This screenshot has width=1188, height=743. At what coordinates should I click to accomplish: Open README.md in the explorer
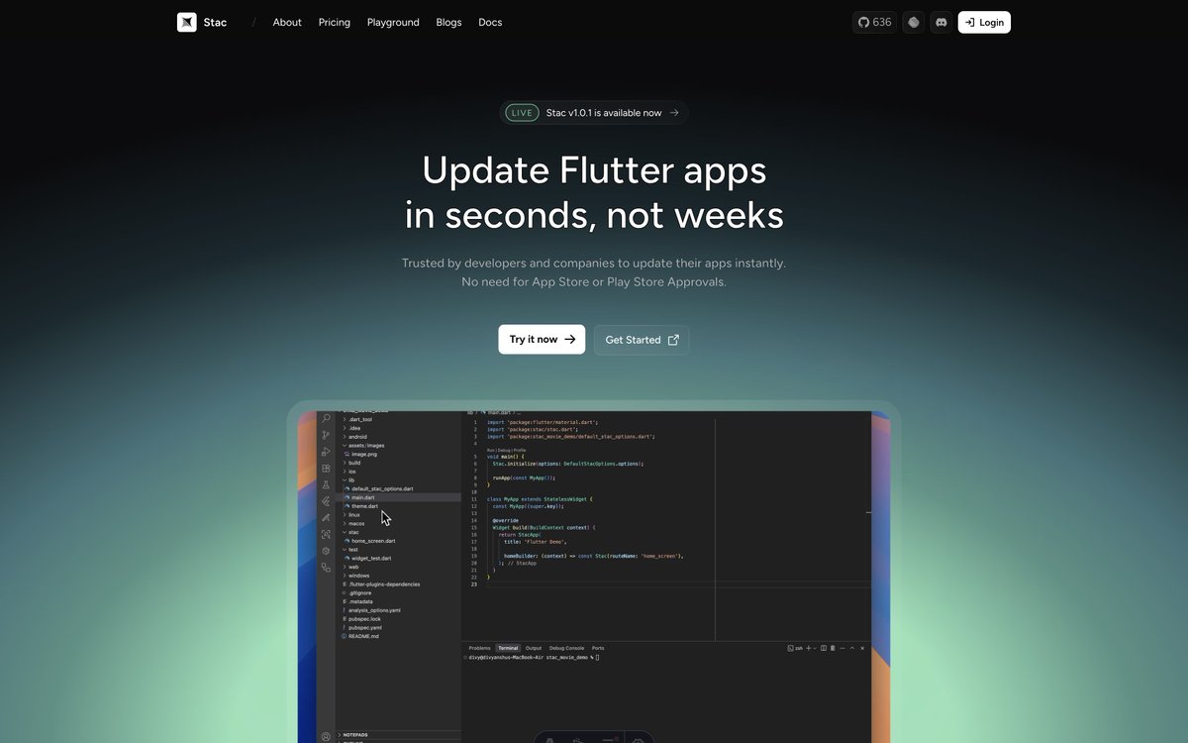(x=361, y=636)
